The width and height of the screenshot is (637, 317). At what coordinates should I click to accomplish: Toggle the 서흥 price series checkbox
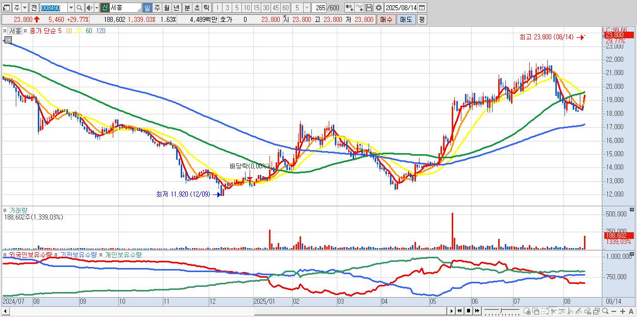click(x=6, y=31)
